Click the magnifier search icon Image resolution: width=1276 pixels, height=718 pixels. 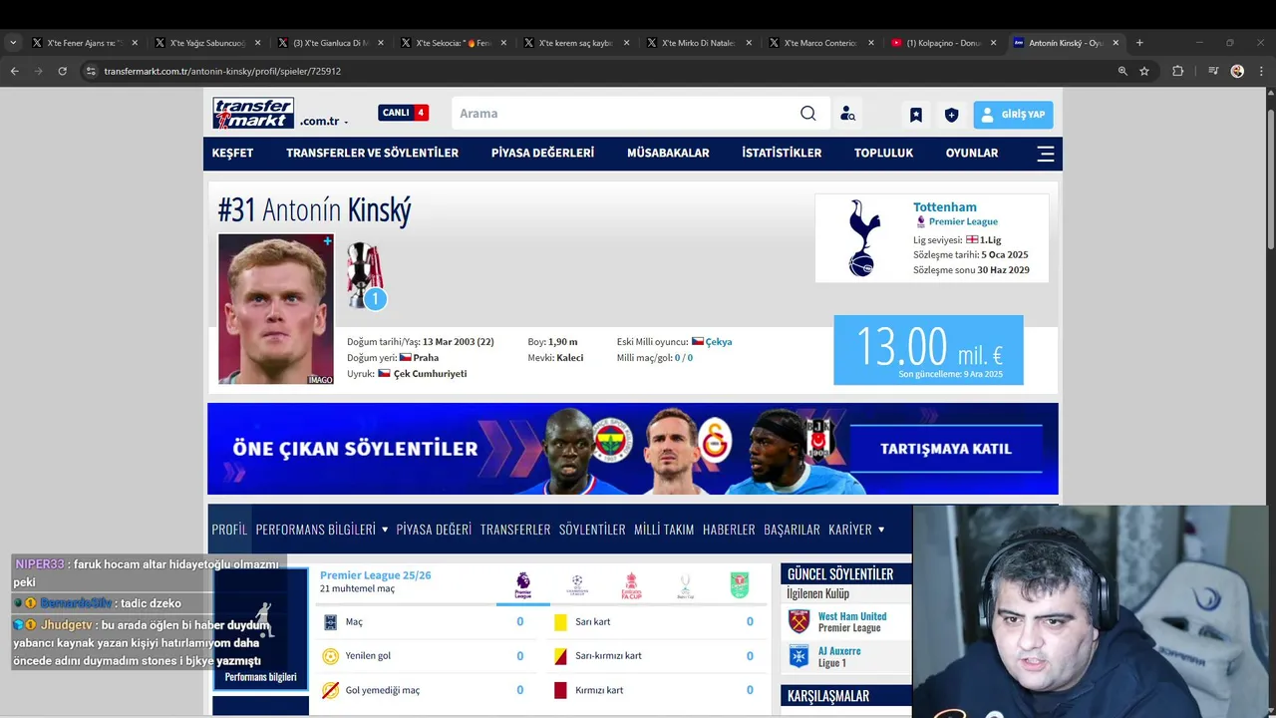click(x=808, y=114)
